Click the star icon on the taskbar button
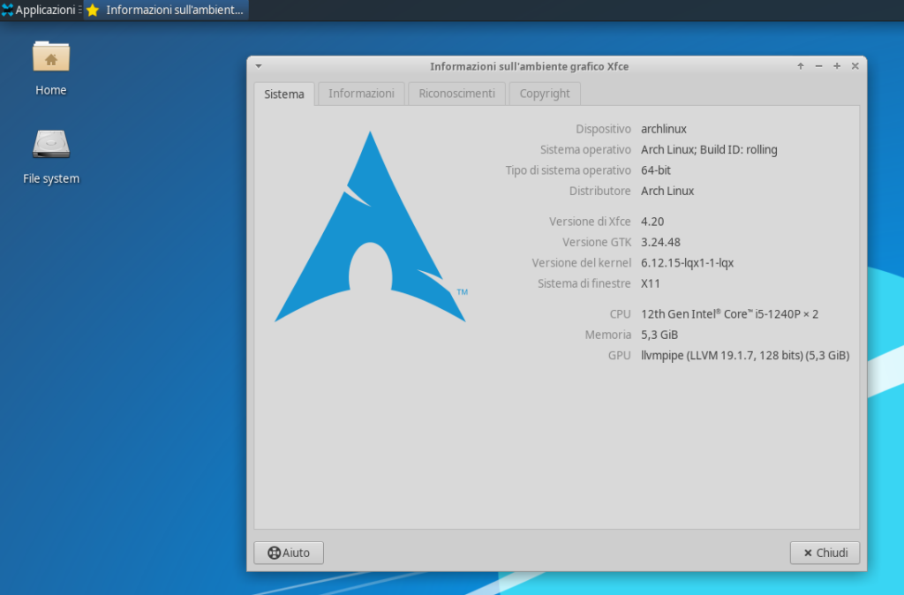The image size is (904, 595). (x=91, y=10)
